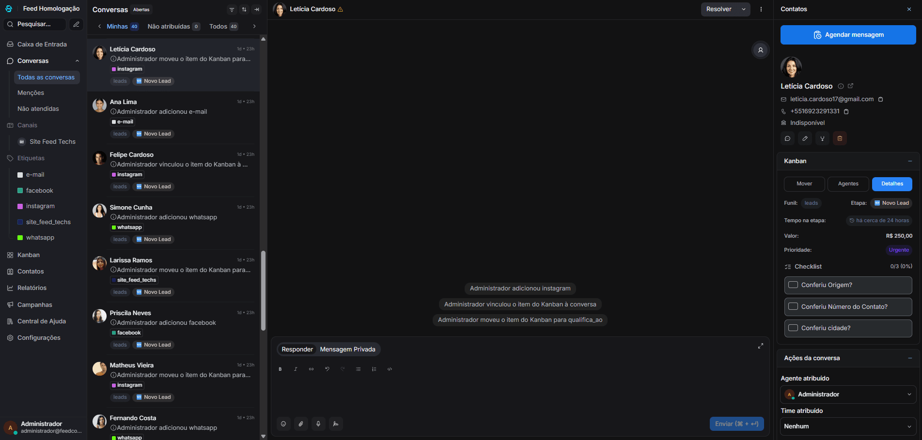Switch to the Detalhes Kanban tab
The width and height of the screenshot is (922, 440).
pyautogui.click(x=892, y=184)
